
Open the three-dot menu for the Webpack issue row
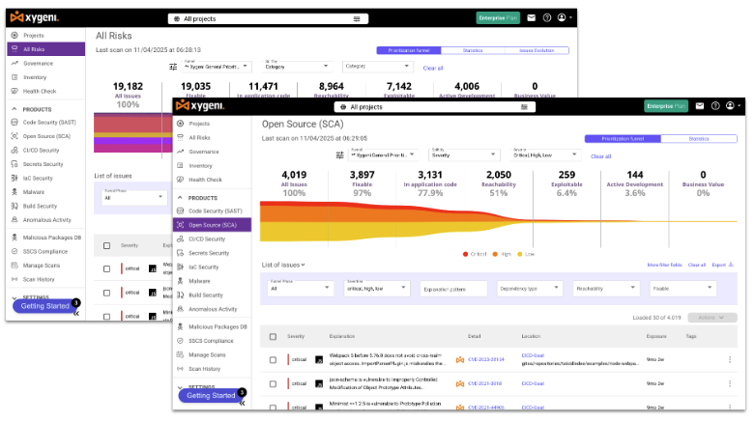pyautogui.click(x=730, y=359)
